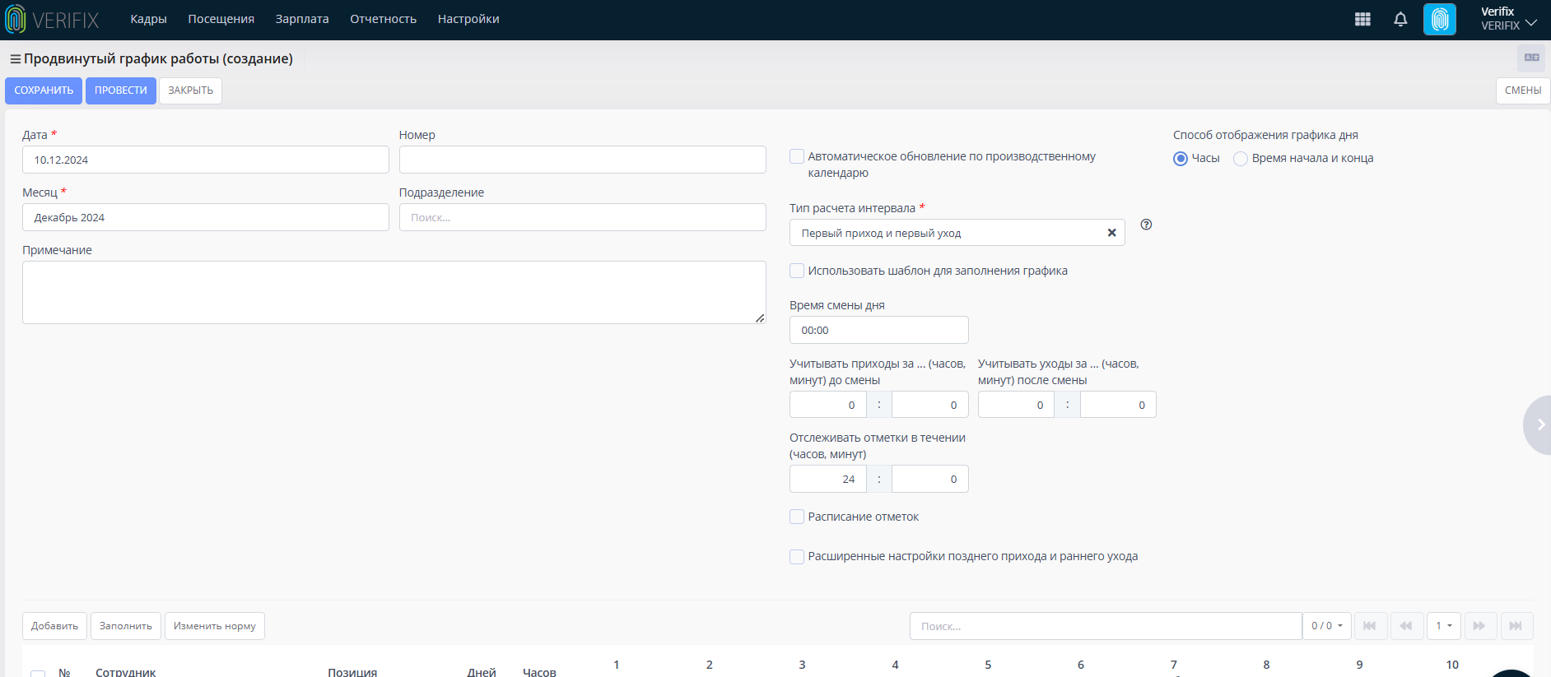Focus the minutes field for departures after shift
The image size is (1551, 677).
1118,405
